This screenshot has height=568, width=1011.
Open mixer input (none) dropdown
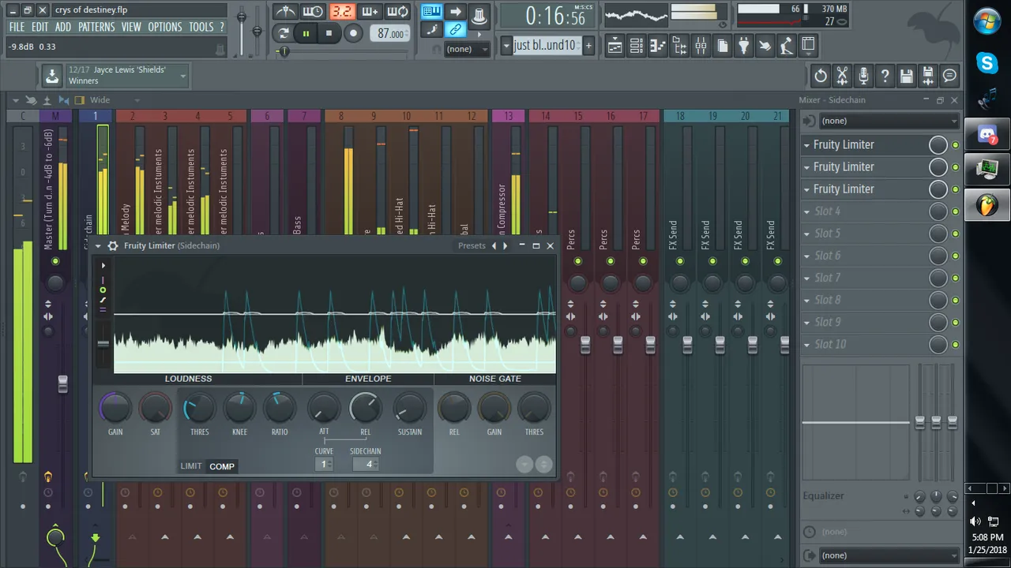coord(888,121)
